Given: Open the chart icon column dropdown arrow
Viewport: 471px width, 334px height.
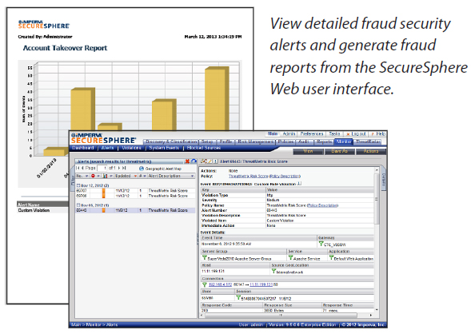Looking at the screenshot, I should coord(111,176).
